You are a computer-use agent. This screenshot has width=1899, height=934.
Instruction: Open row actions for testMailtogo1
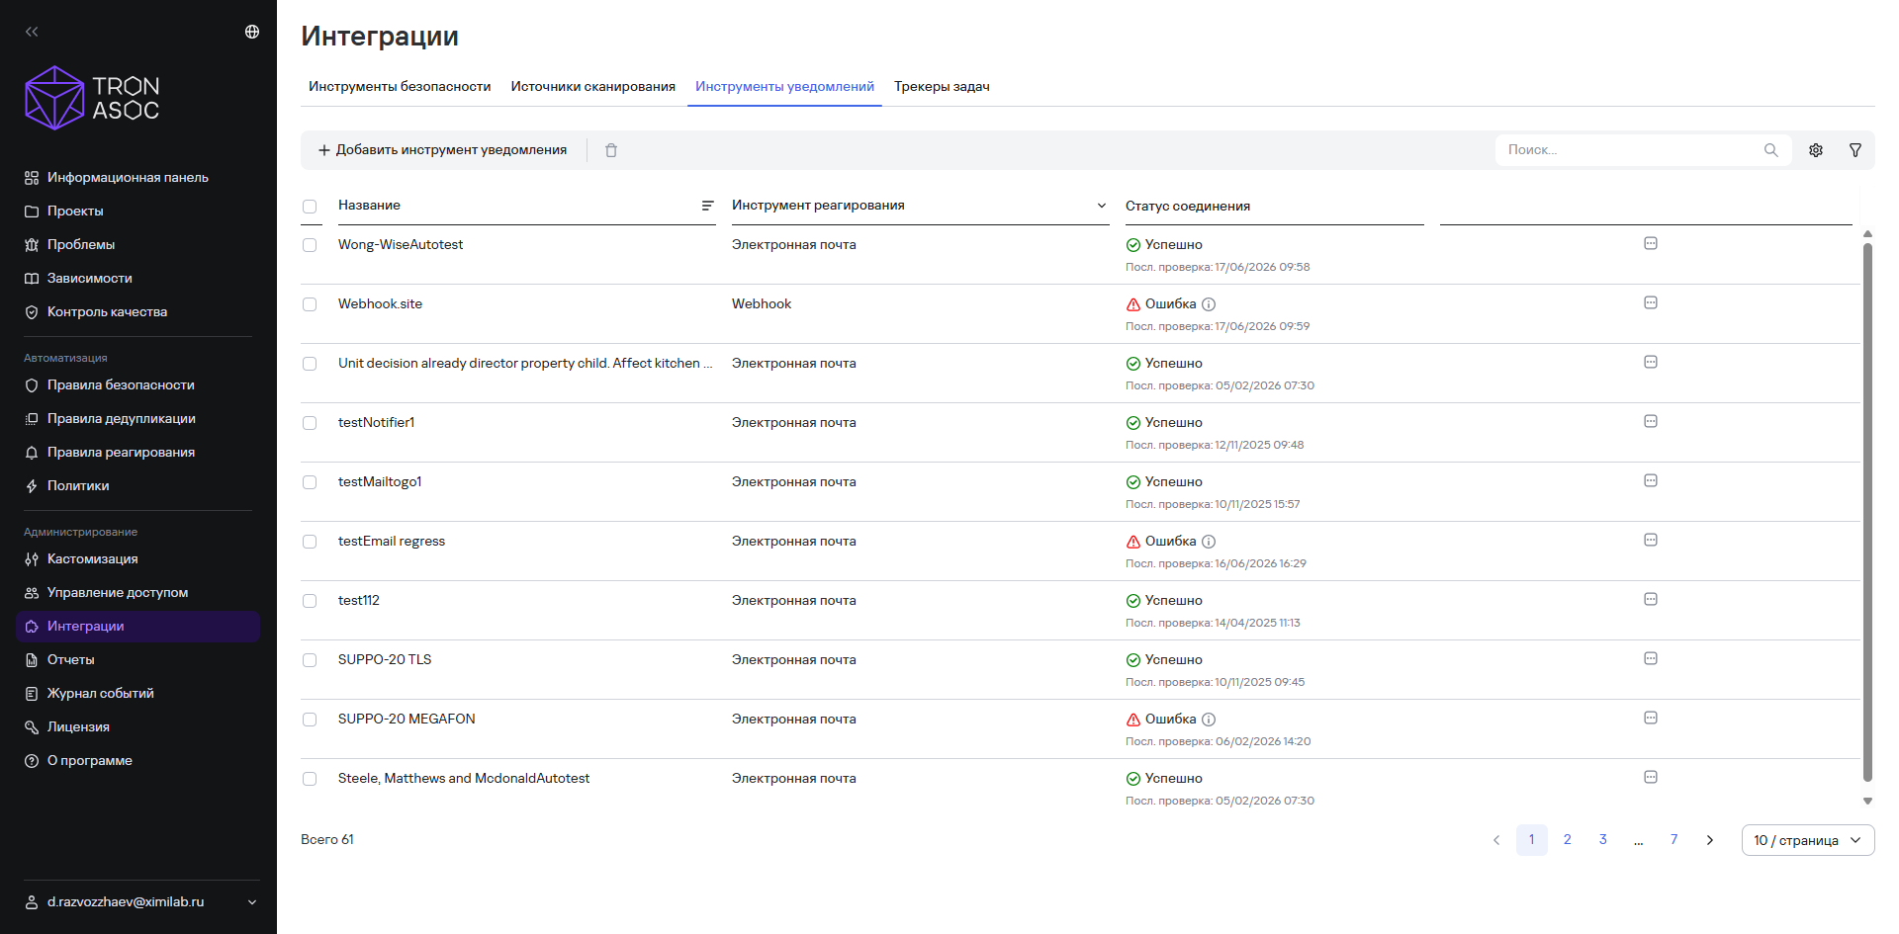(1651, 480)
